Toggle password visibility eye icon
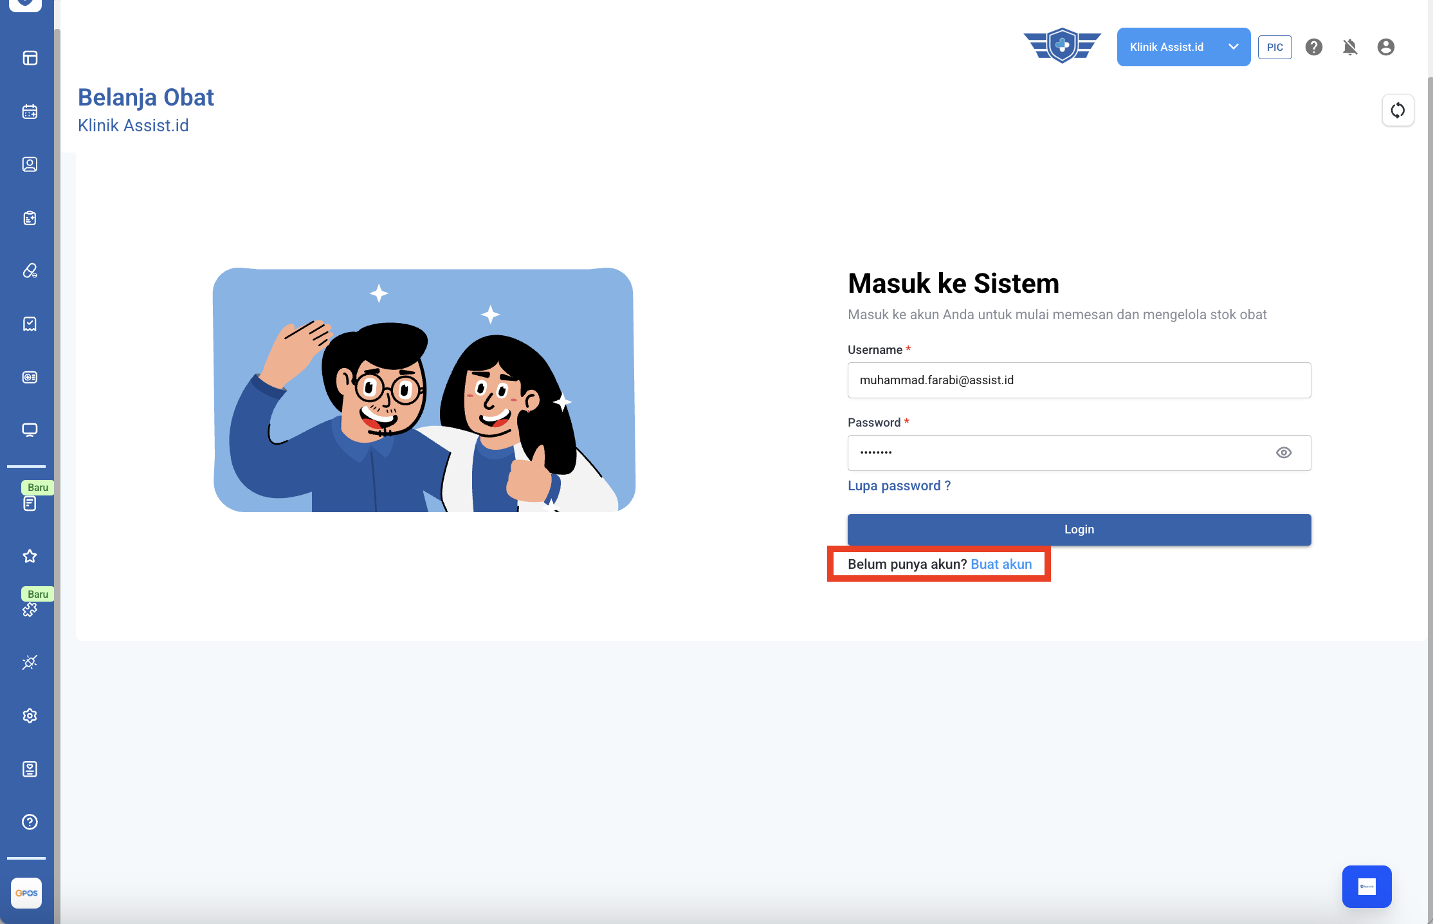Screen dimensions: 1433x924 (x=1284, y=452)
